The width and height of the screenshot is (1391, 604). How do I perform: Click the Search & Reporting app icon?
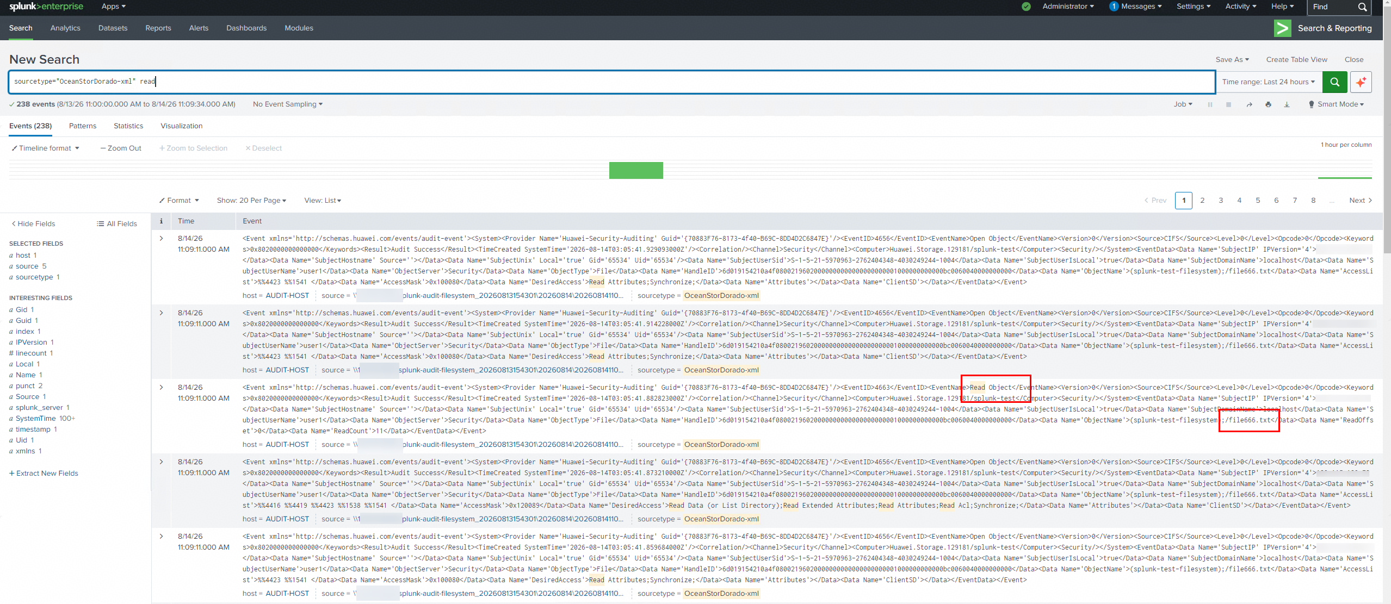[x=1282, y=28]
